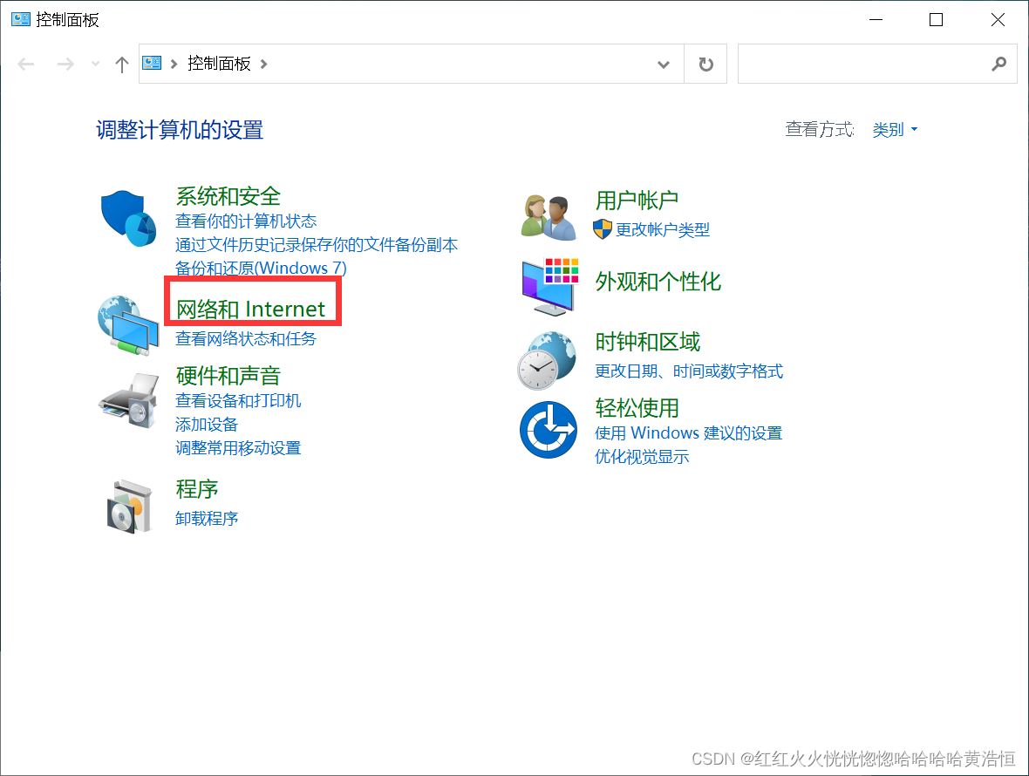Click the shield icon beside 更改帐户类型
1029x776 pixels.
click(x=602, y=229)
